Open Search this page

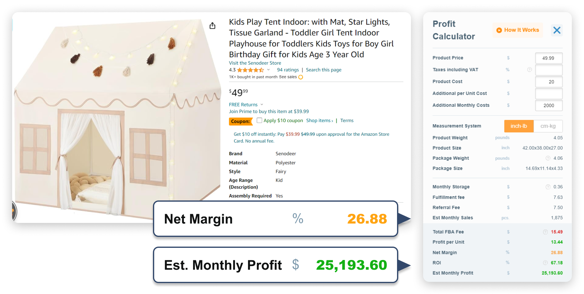(324, 70)
